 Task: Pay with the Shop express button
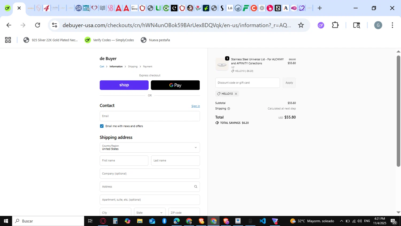click(124, 85)
